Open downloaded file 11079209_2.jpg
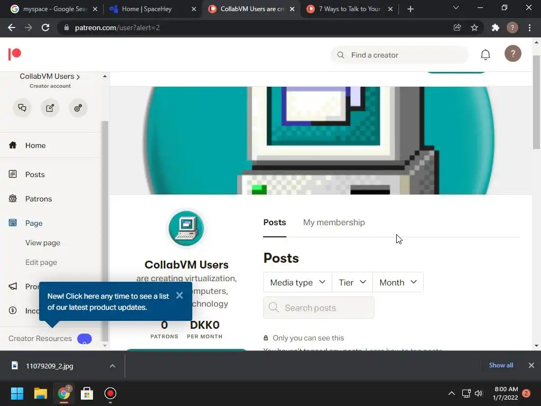The image size is (541, 406). [x=49, y=366]
